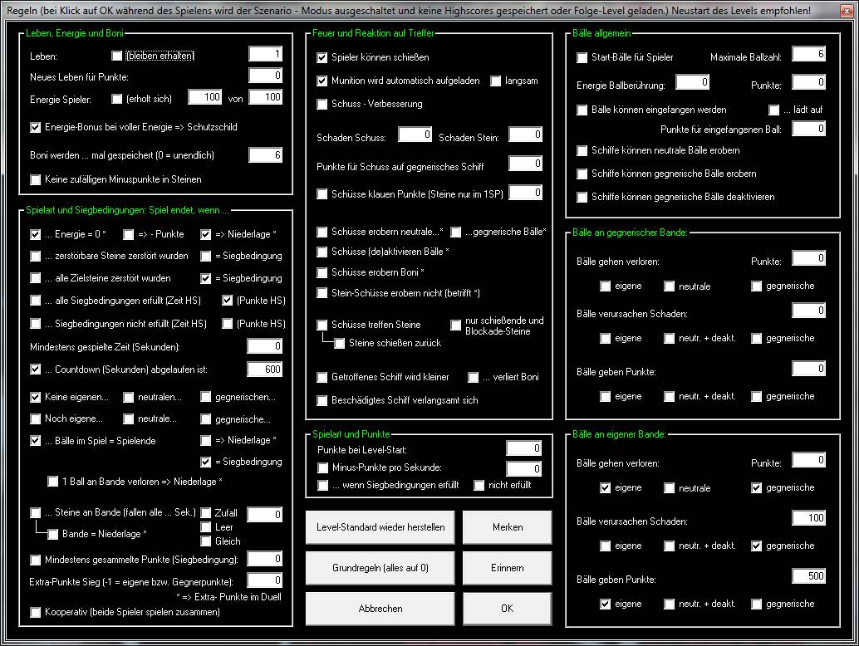Enable Schuss - Verbesserung checkbox
This screenshot has height=646, width=859.
(x=323, y=105)
